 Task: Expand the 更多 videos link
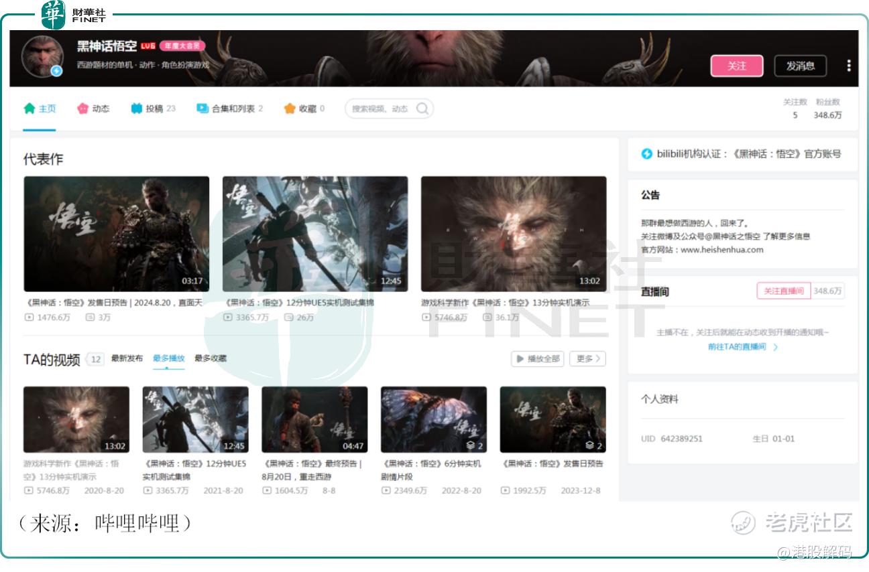588,359
